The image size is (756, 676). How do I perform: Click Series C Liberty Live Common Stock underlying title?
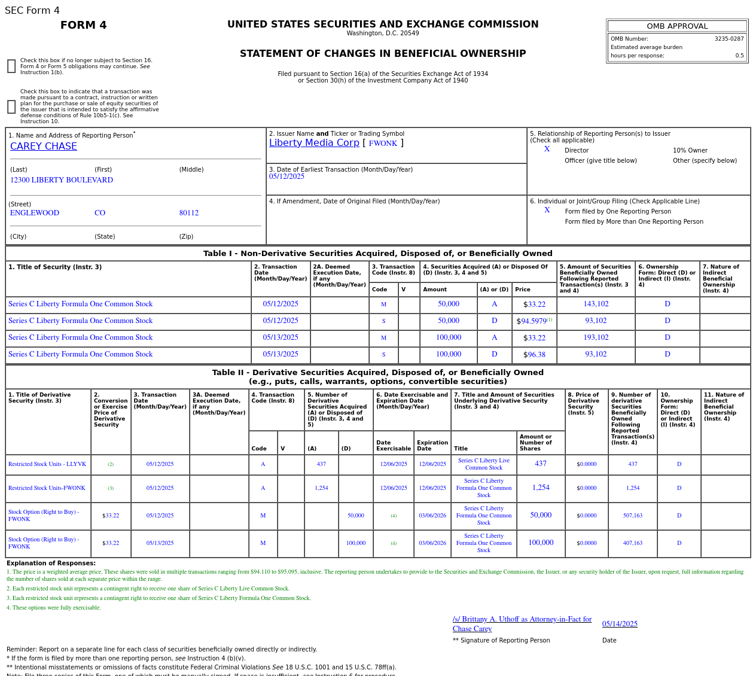(x=484, y=464)
